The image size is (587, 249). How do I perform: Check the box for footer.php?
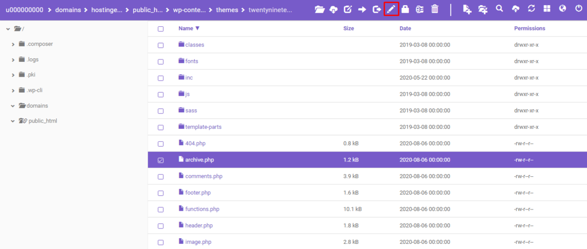coord(161,193)
